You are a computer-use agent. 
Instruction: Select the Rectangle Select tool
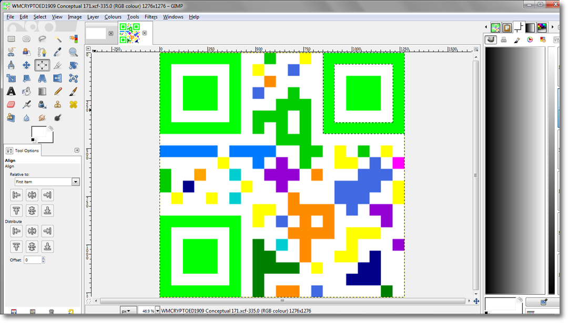pyautogui.click(x=11, y=39)
